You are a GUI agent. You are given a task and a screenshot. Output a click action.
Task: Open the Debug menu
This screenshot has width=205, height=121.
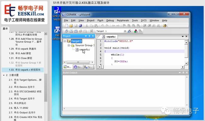point(110,21)
